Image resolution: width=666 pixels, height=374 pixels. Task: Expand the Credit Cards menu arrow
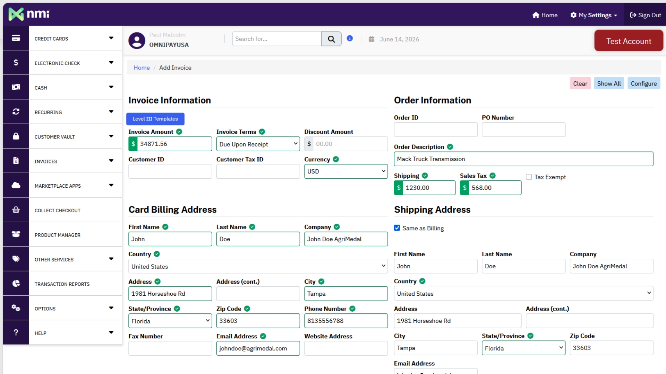[x=111, y=38]
